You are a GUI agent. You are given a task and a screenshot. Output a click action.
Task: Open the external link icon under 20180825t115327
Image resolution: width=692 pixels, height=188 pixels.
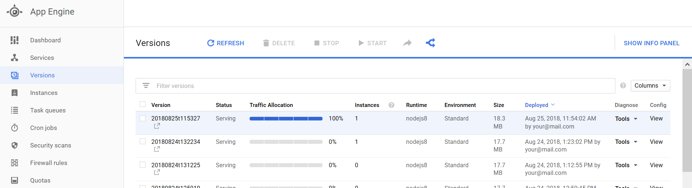tap(157, 126)
